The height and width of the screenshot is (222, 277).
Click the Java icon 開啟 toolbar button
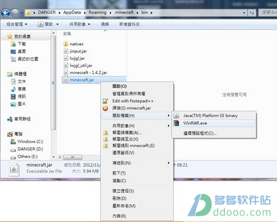coord(45,24)
